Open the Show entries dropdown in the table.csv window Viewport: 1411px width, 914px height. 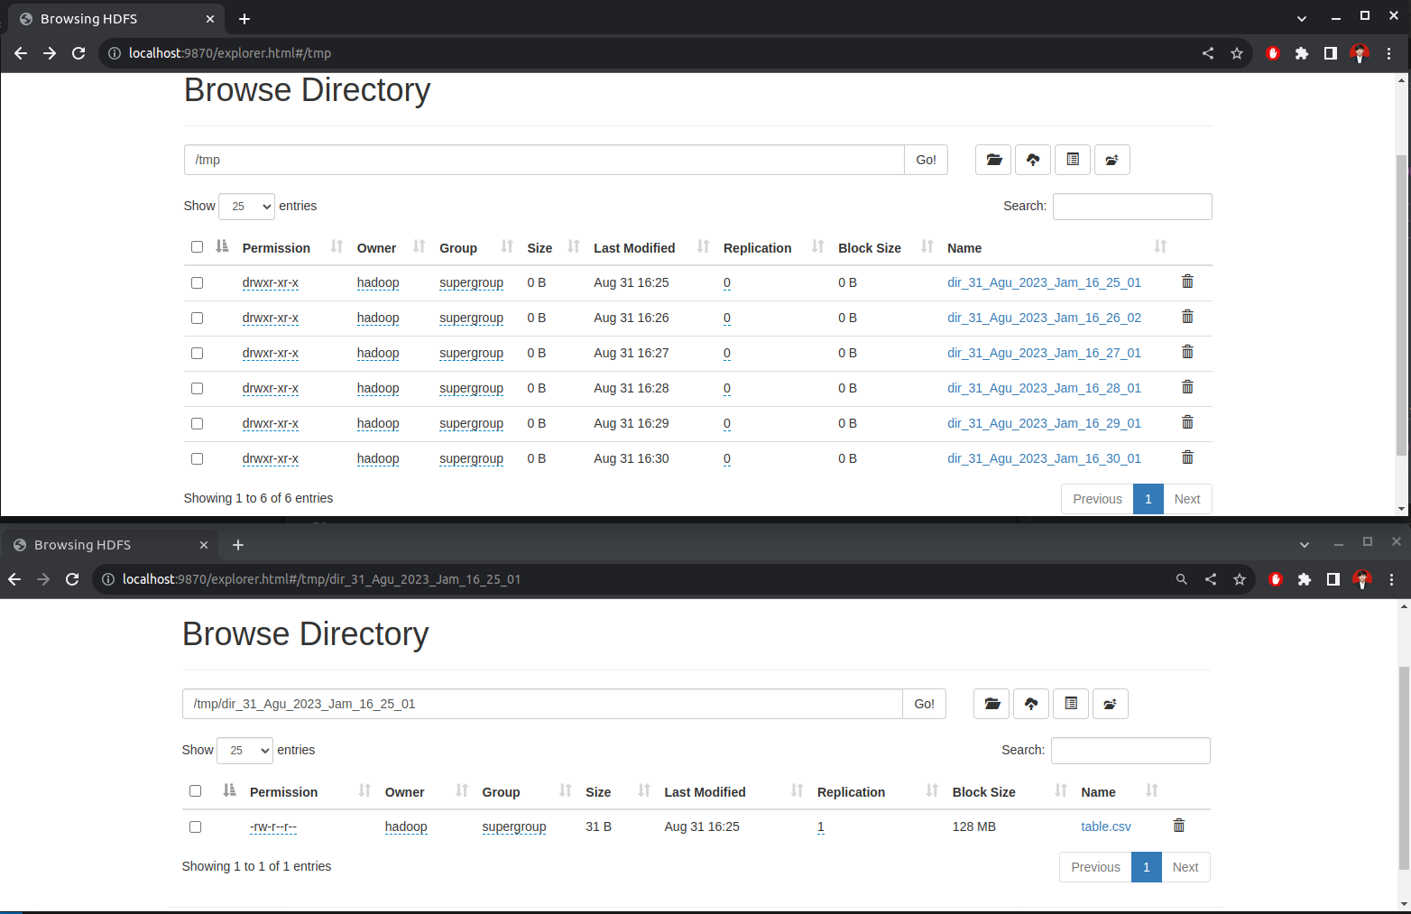point(244,751)
